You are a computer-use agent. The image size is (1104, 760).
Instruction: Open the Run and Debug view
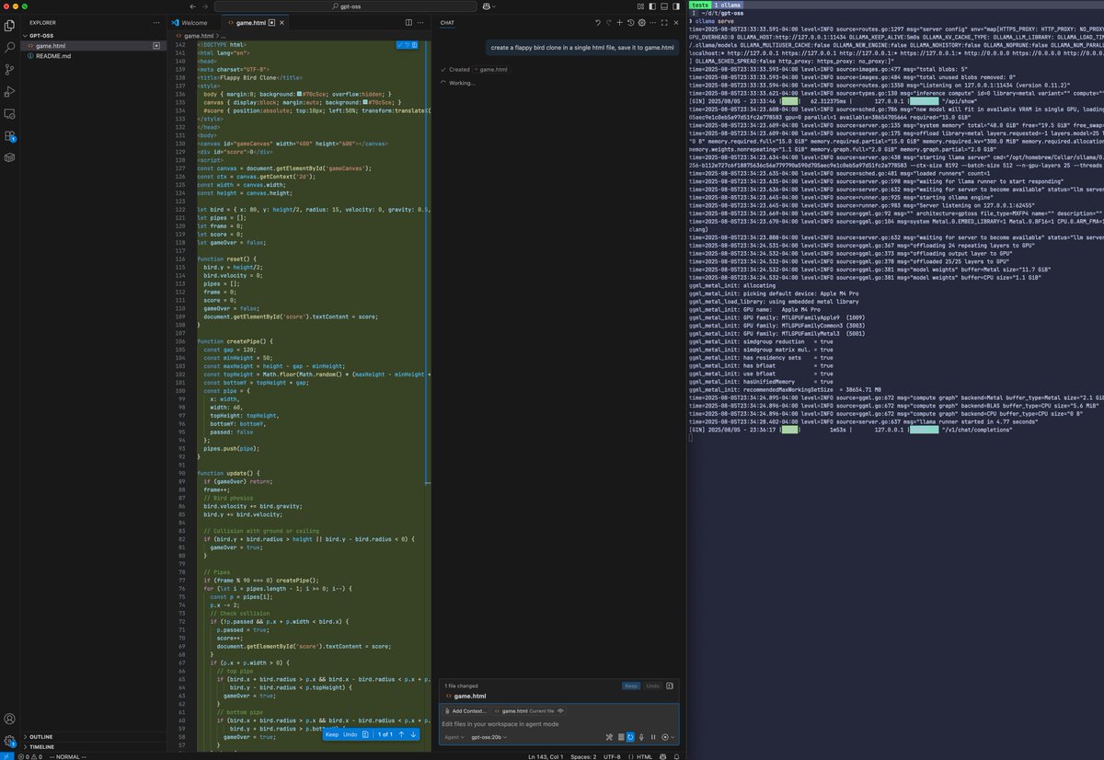coord(10,91)
